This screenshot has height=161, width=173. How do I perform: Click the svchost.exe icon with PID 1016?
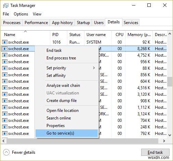[x=5, y=42]
